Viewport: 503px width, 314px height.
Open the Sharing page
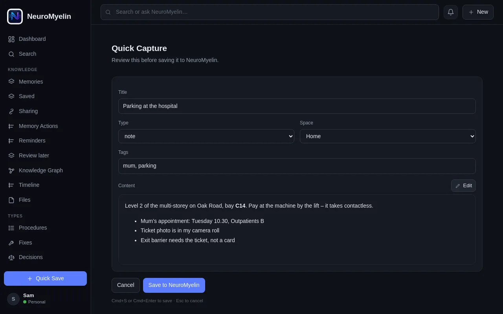45,111
